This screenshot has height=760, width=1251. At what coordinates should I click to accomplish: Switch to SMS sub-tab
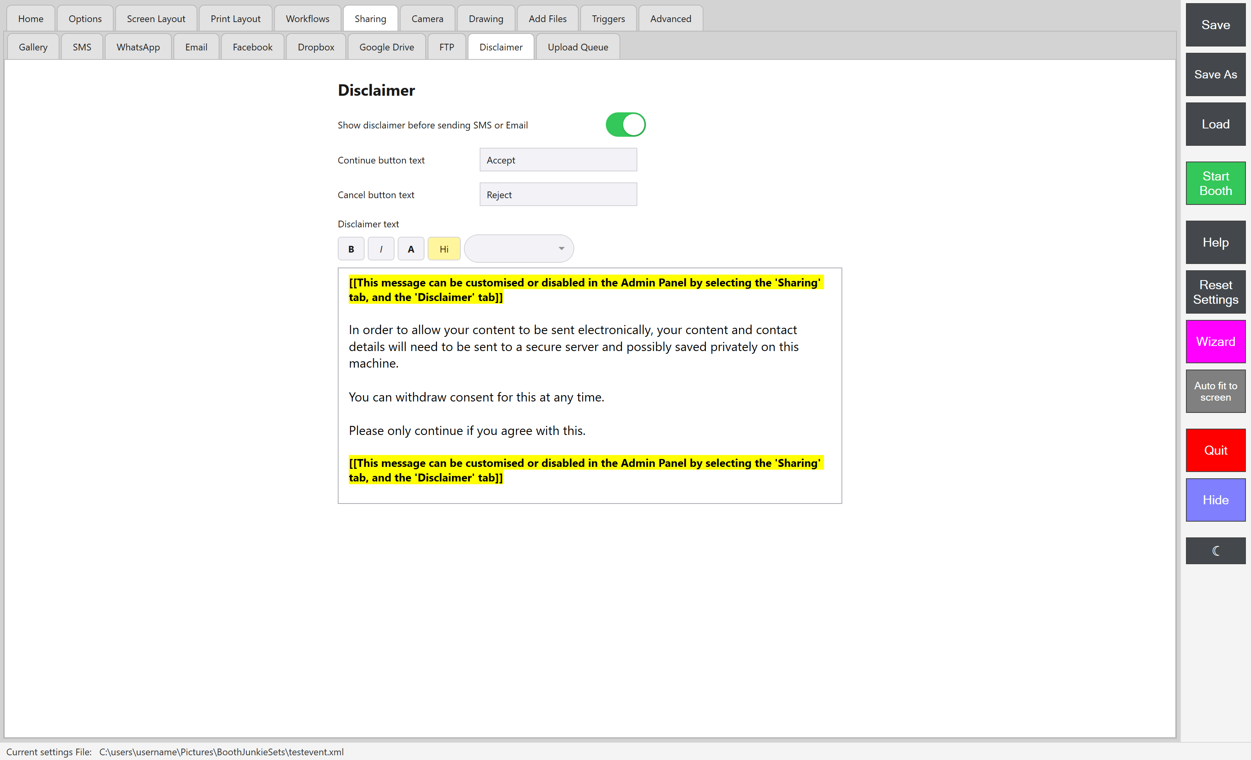tap(82, 47)
